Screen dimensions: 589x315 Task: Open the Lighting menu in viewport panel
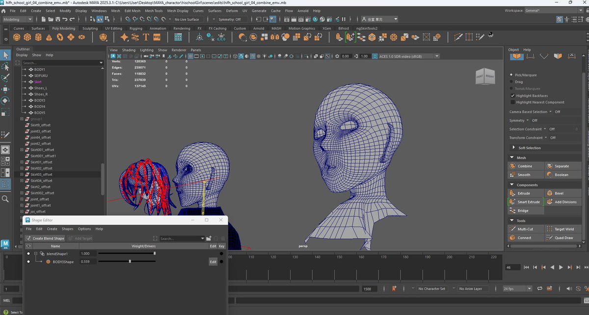click(x=147, y=50)
